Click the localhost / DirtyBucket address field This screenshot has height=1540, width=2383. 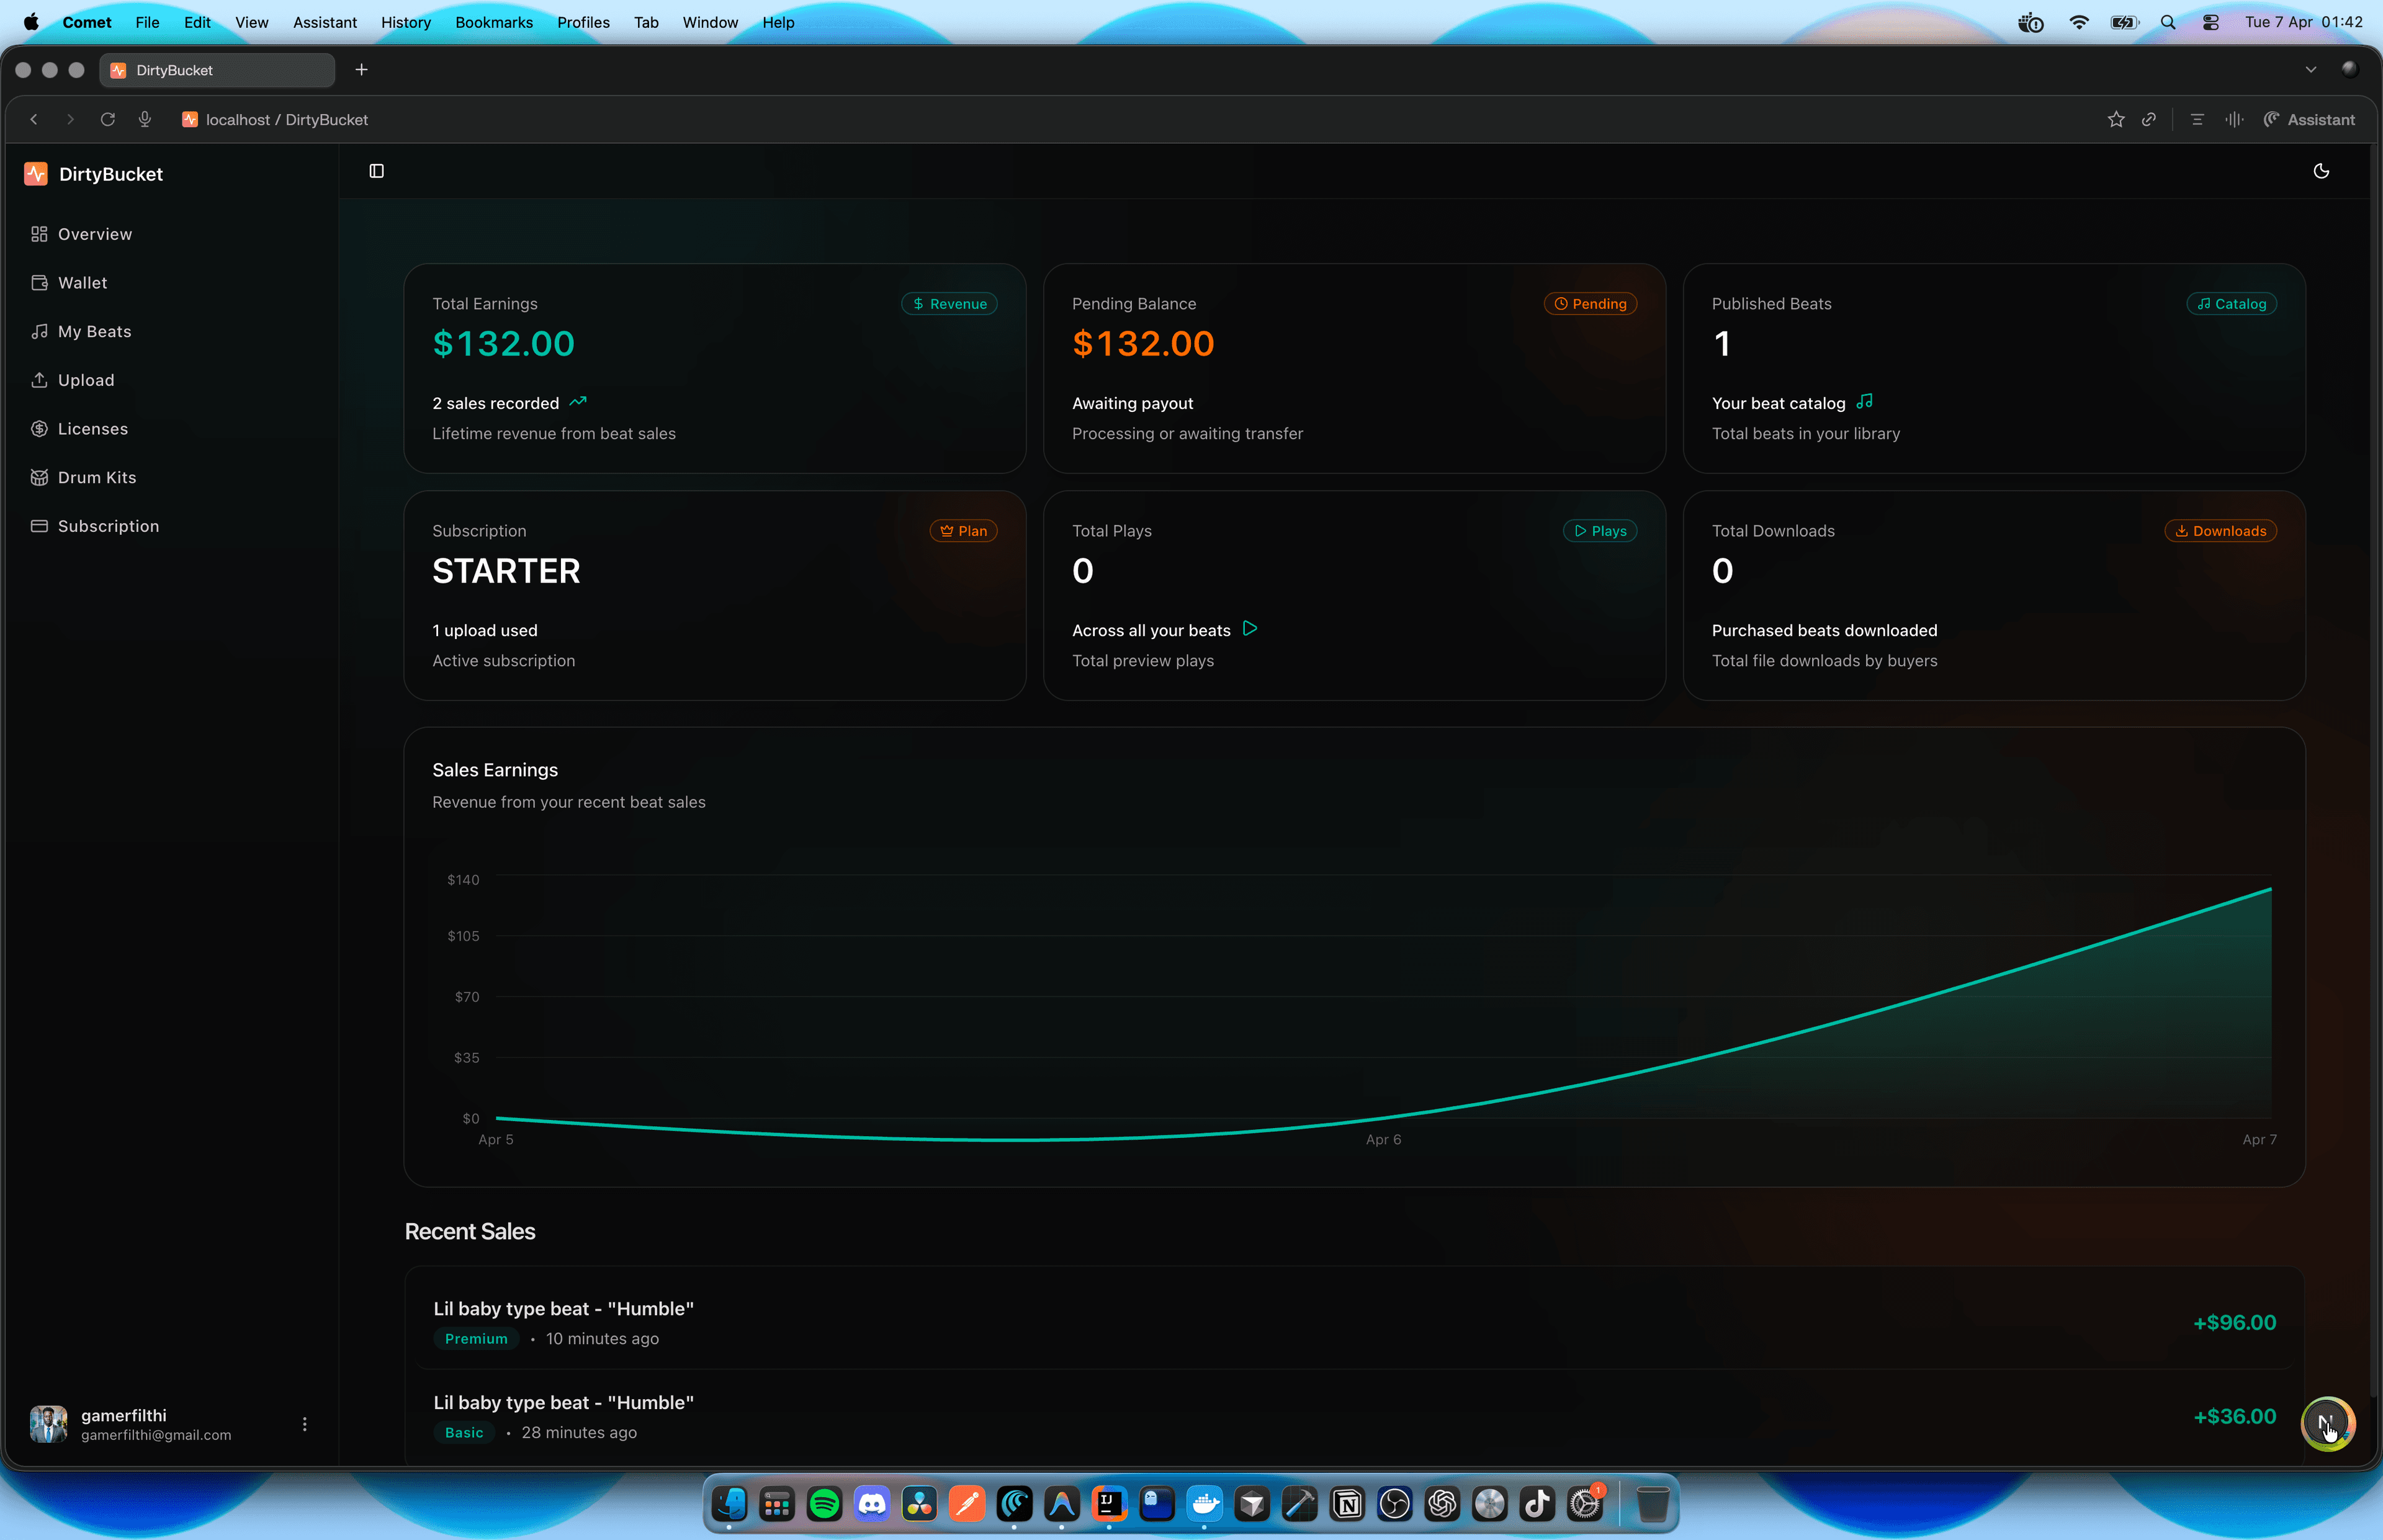286,120
